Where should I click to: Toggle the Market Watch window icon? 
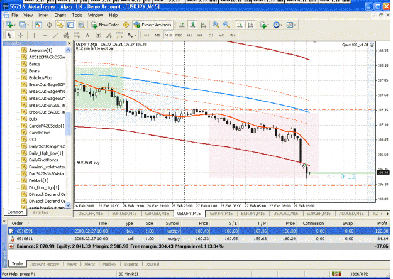coord(38,25)
